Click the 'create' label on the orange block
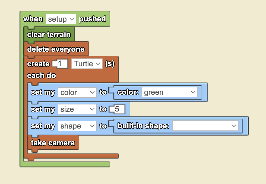The height and width of the screenshot is (184, 266). coord(38,64)
